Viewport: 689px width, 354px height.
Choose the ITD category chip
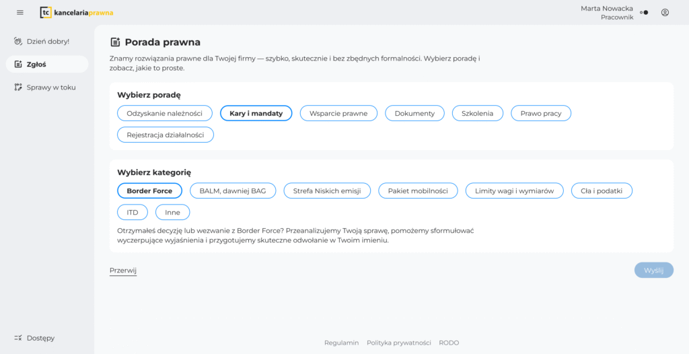133,212
